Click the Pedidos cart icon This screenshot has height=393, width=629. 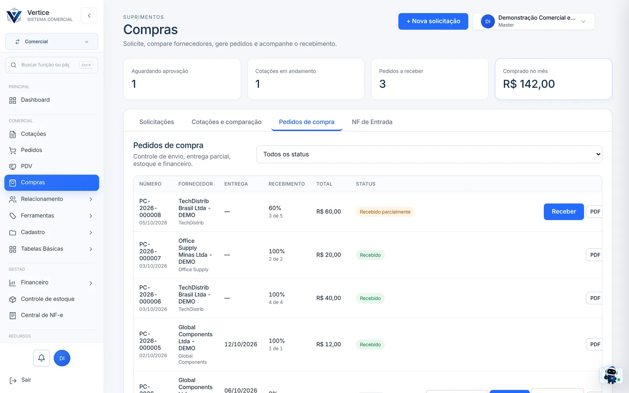(x=13, y=151)
